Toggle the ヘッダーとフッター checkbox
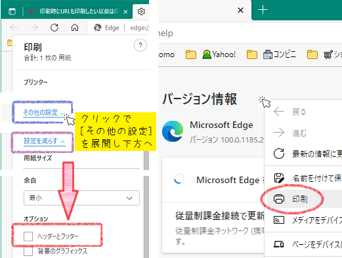Screen dimensions: 342x258 [28, 236]
